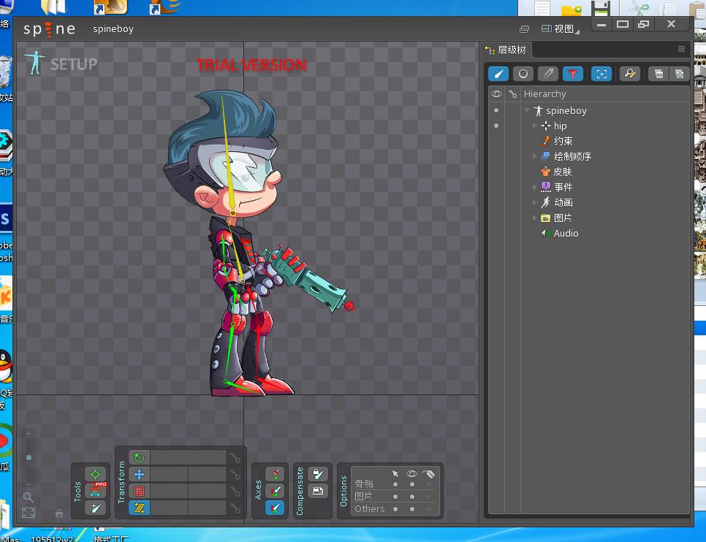
Task: Expand all tree nodes button
Action: coord(680,74)
